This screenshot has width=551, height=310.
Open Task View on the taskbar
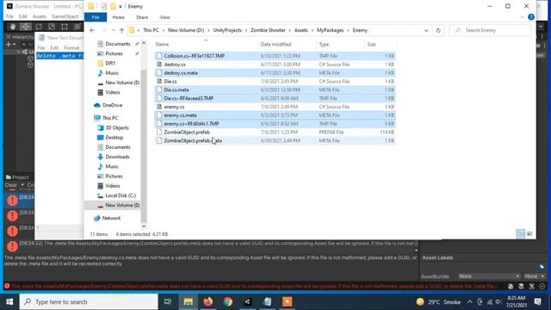168,302
